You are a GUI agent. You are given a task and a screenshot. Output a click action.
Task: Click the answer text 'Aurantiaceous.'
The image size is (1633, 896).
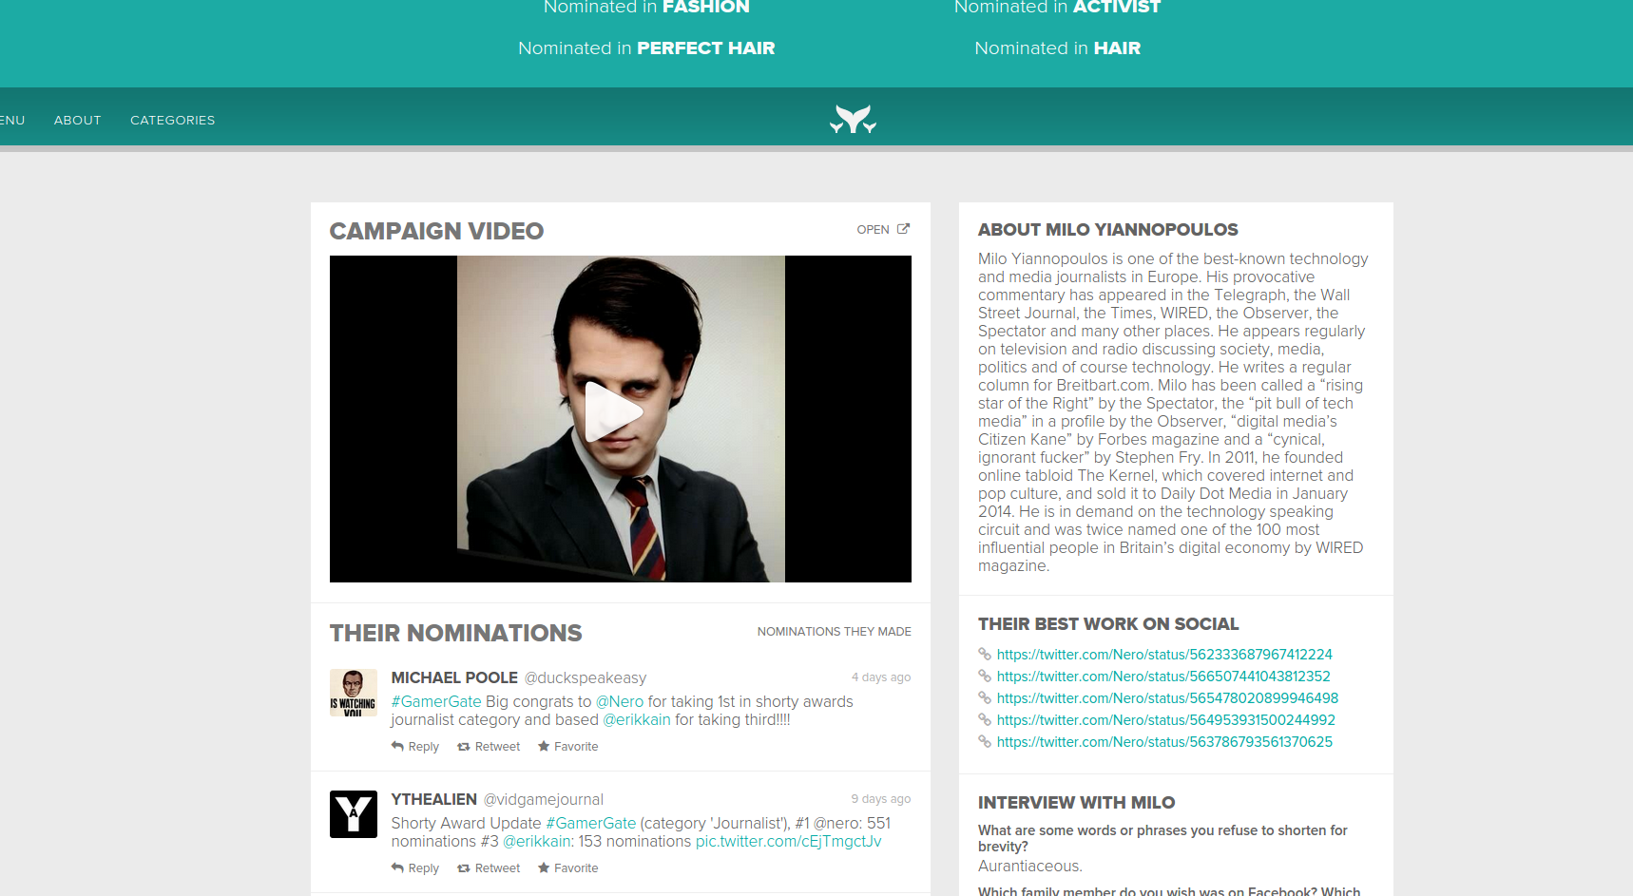pos(1029,866)
